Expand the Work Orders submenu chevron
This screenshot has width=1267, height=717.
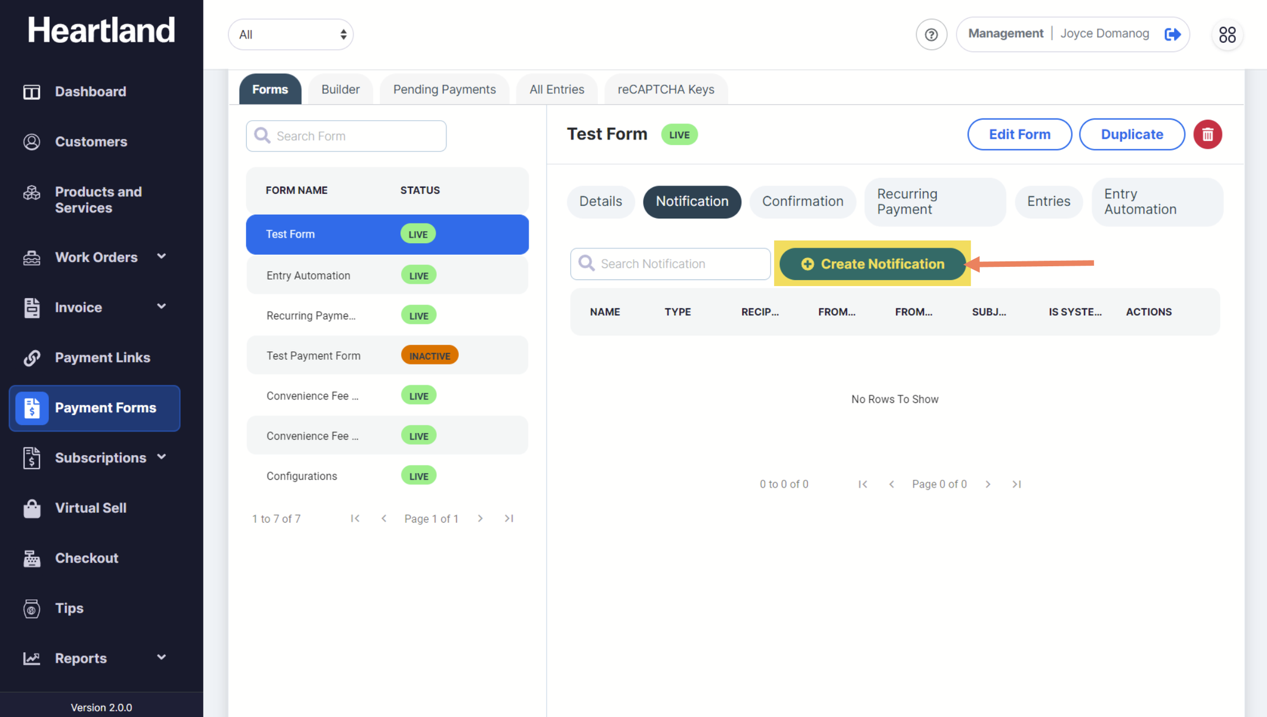coord(161,256)
